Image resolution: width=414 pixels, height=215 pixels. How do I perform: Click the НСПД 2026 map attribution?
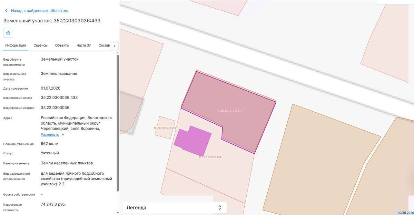point(405,213)
